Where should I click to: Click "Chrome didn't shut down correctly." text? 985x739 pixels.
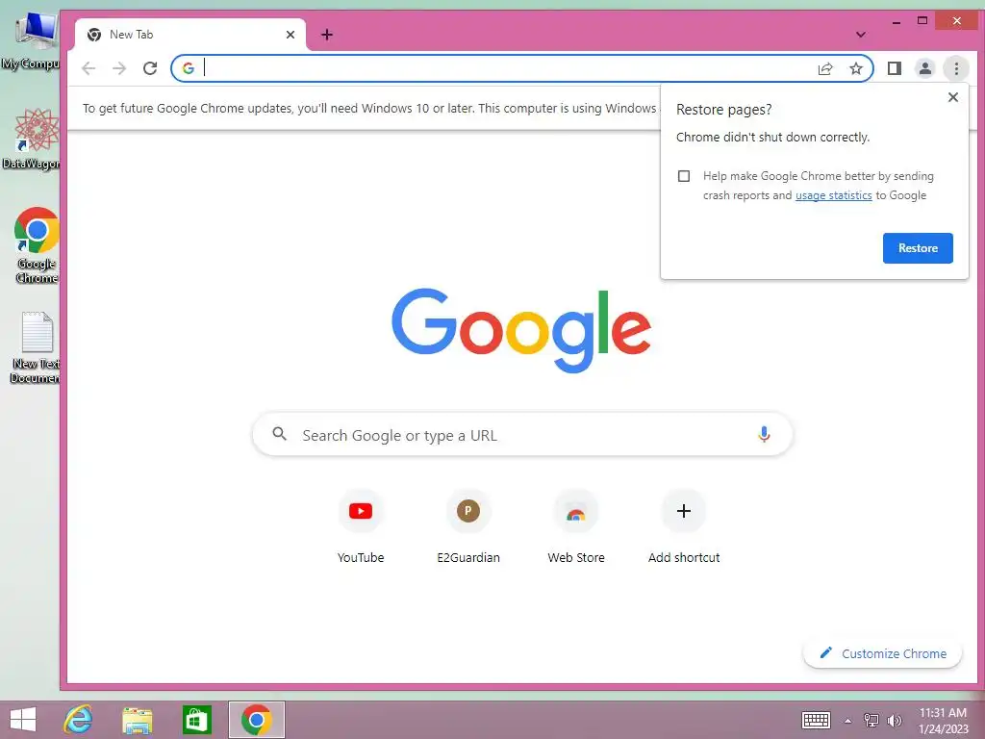click(772, 137)
